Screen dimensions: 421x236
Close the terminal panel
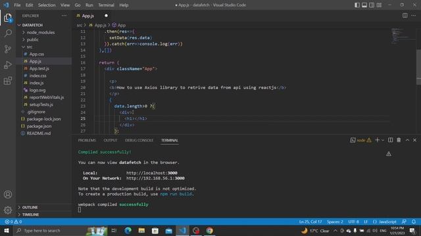[x=414, y=140]
